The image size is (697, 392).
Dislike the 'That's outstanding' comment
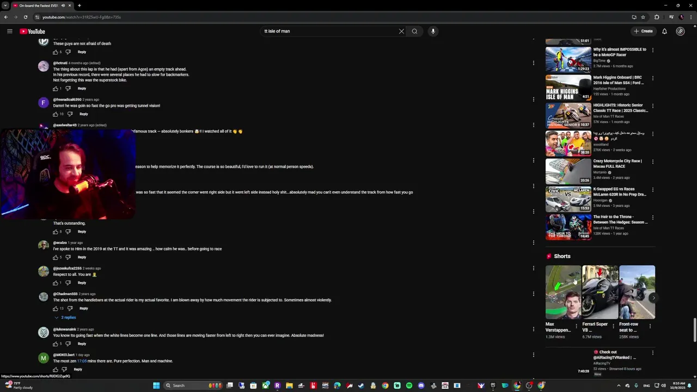click(68, 232)
